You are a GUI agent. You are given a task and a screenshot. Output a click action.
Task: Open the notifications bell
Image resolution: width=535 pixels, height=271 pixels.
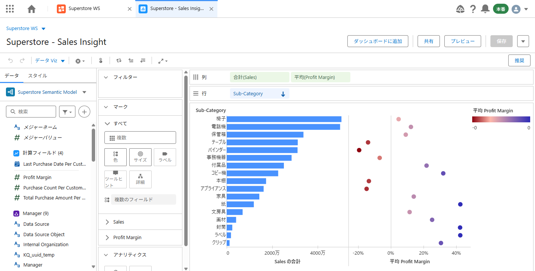point(485,9)
